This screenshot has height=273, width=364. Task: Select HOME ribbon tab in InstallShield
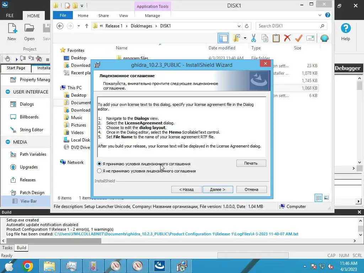[x=34, y=16]
